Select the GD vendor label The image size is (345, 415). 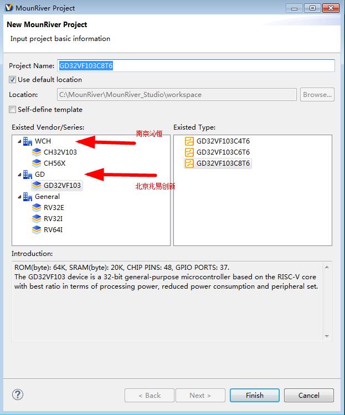[x=40, y=175]
